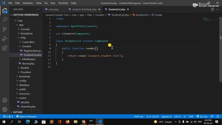Open the terminal window from taskbar

pyautogui.click(x=92, y=122)
